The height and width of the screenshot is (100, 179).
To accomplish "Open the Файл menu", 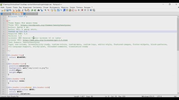I will point(3,7).
